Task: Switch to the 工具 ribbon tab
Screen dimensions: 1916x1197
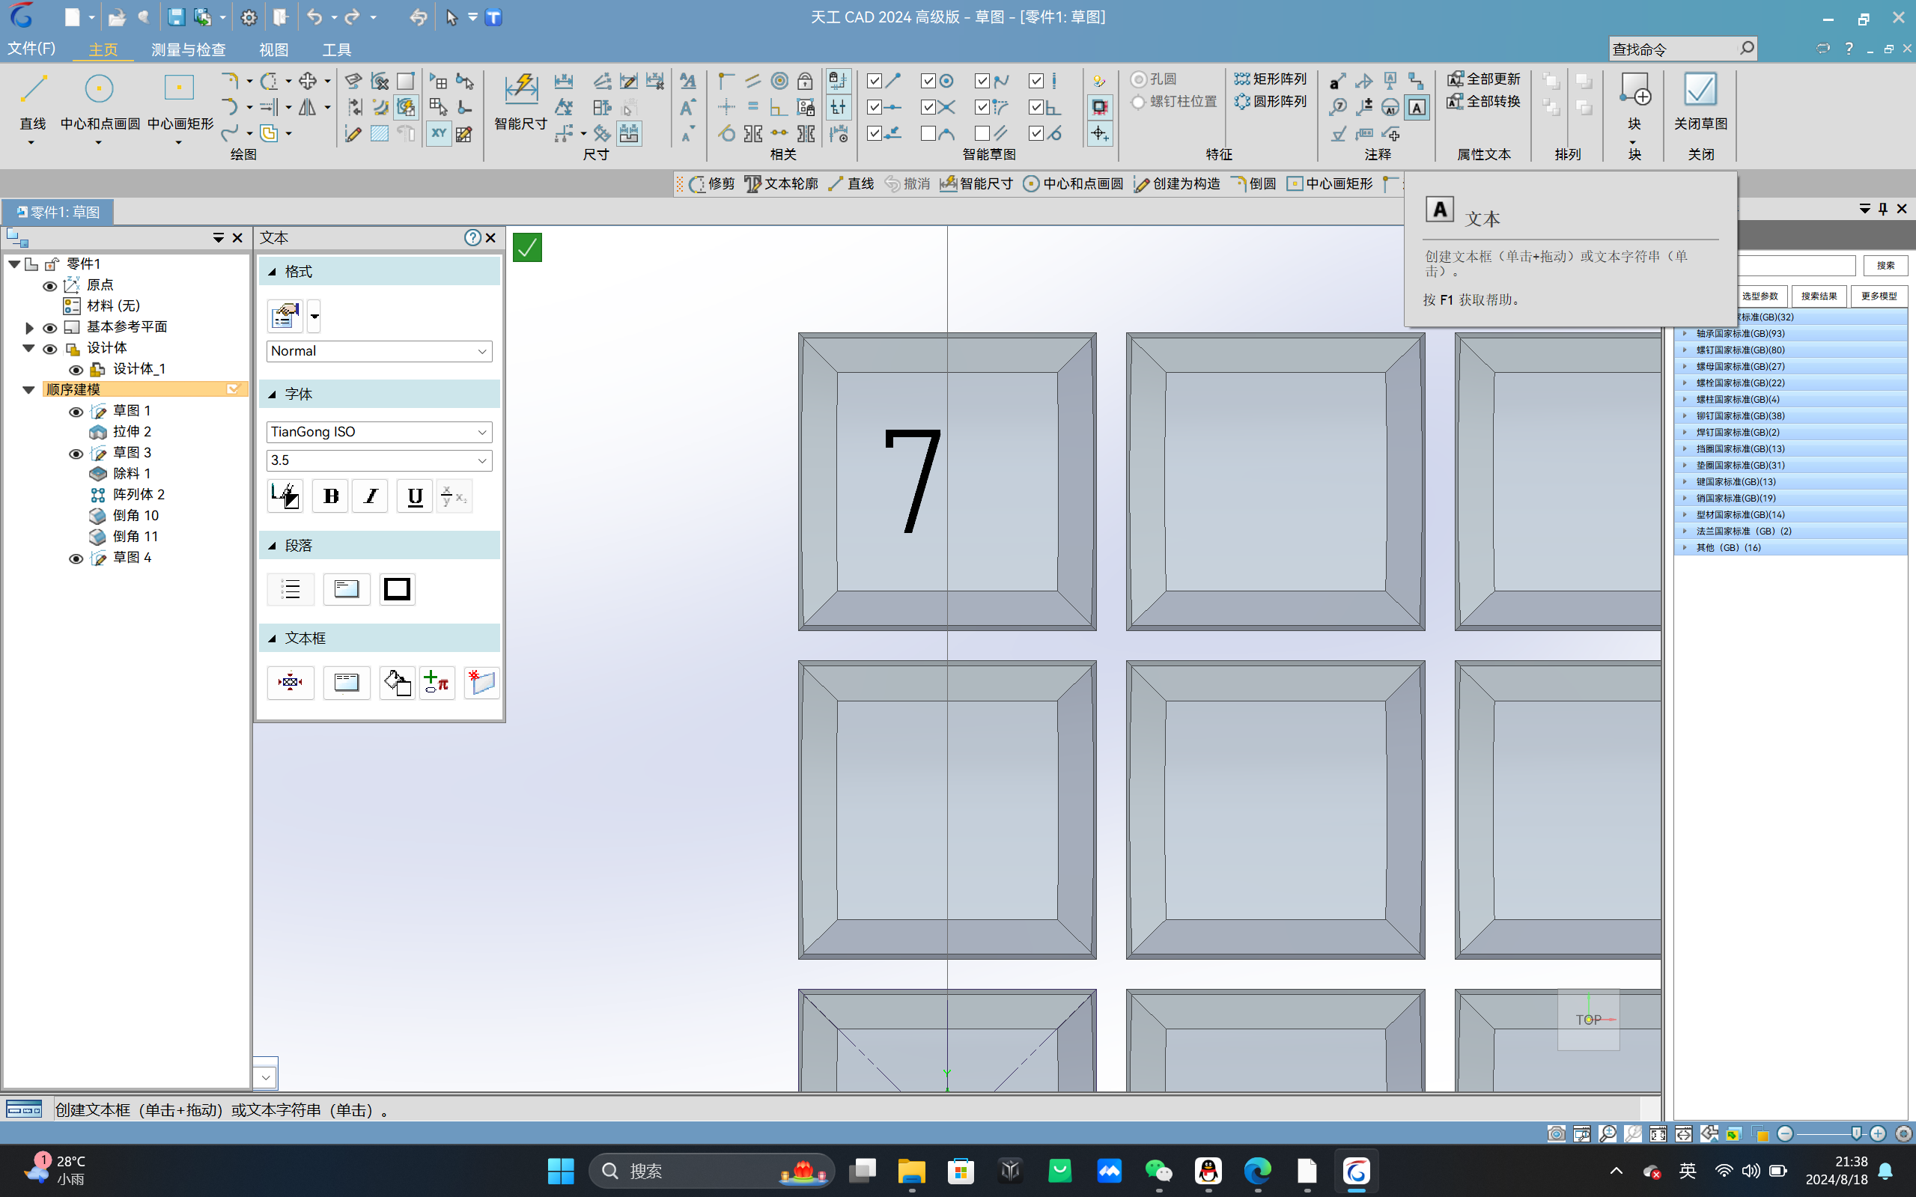Action: tap(336, 50)
